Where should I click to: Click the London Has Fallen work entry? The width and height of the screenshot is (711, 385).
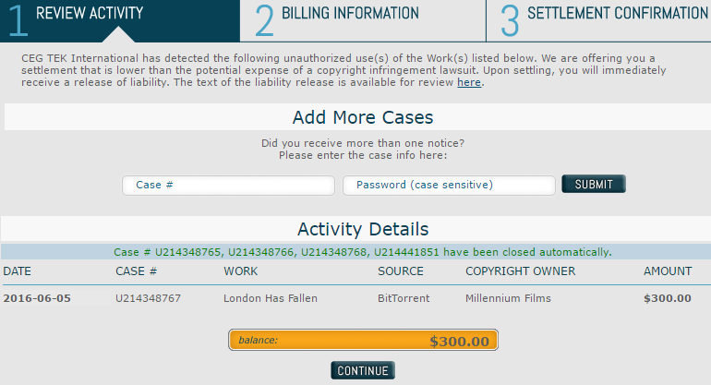click(x=271, y=298)
